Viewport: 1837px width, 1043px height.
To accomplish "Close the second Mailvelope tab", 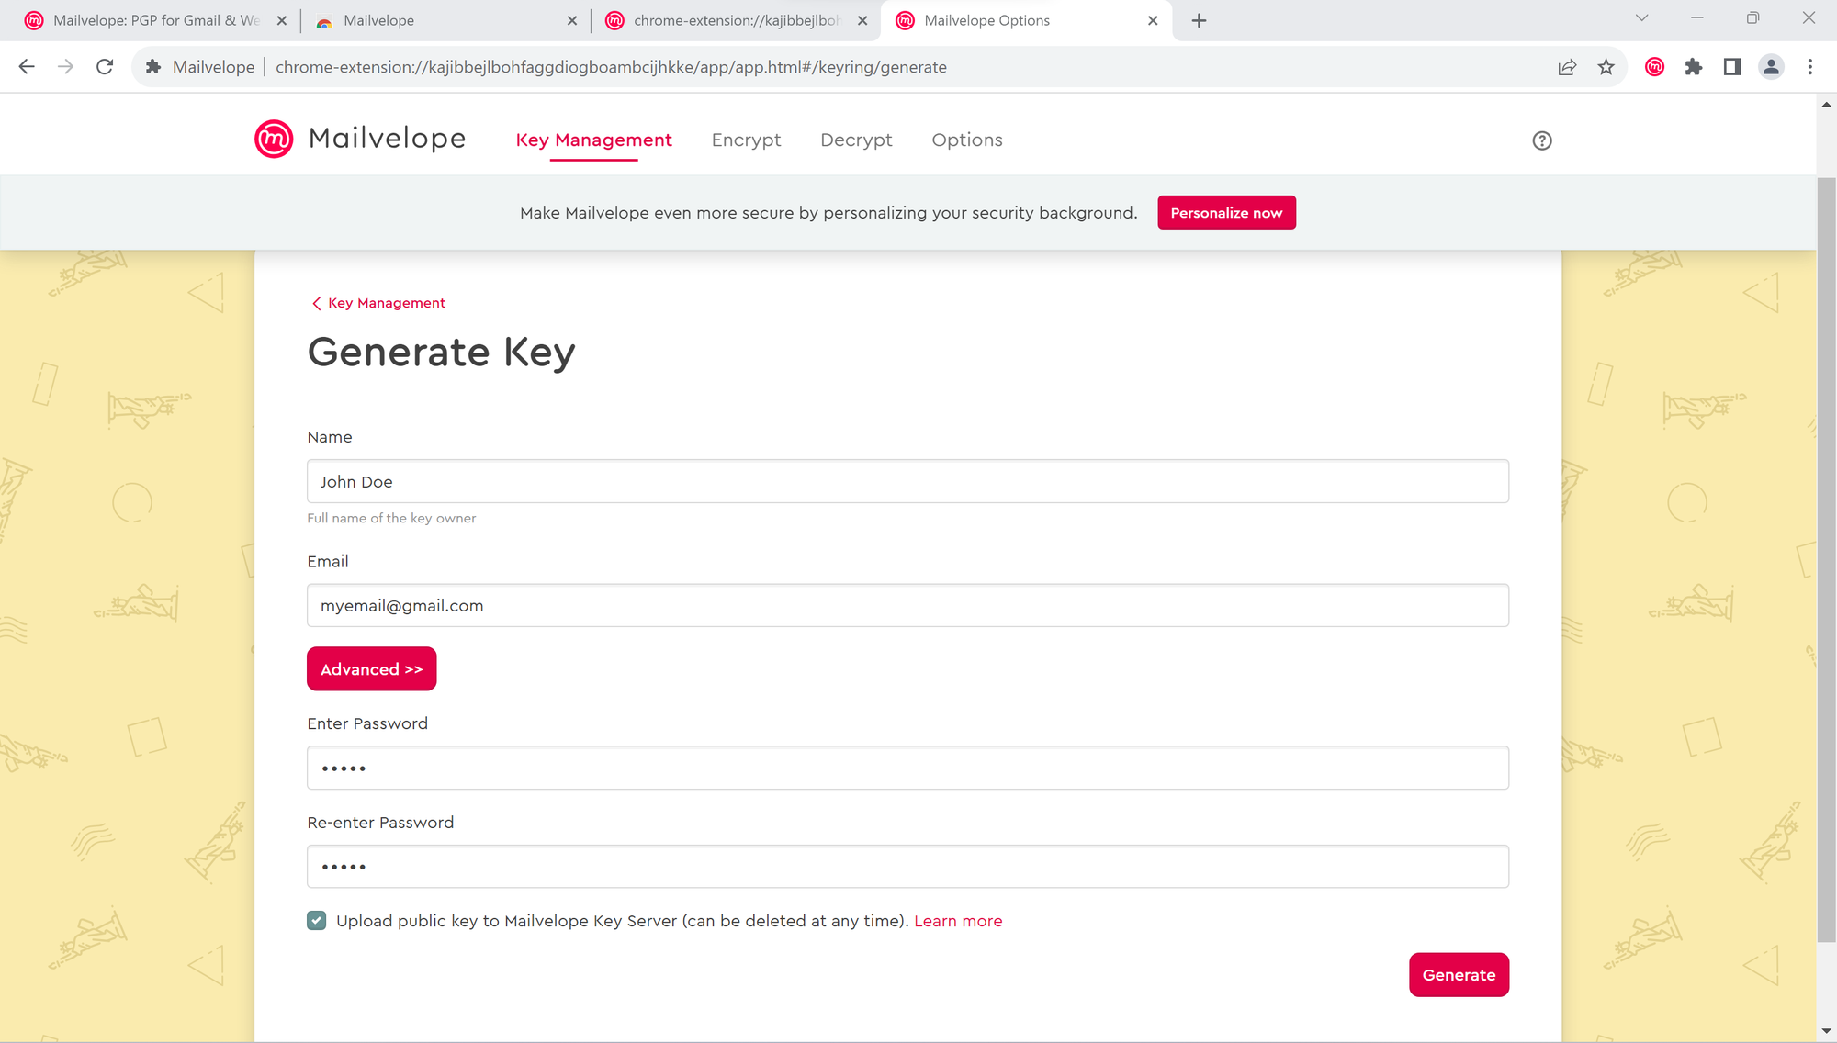I will 572,20.
